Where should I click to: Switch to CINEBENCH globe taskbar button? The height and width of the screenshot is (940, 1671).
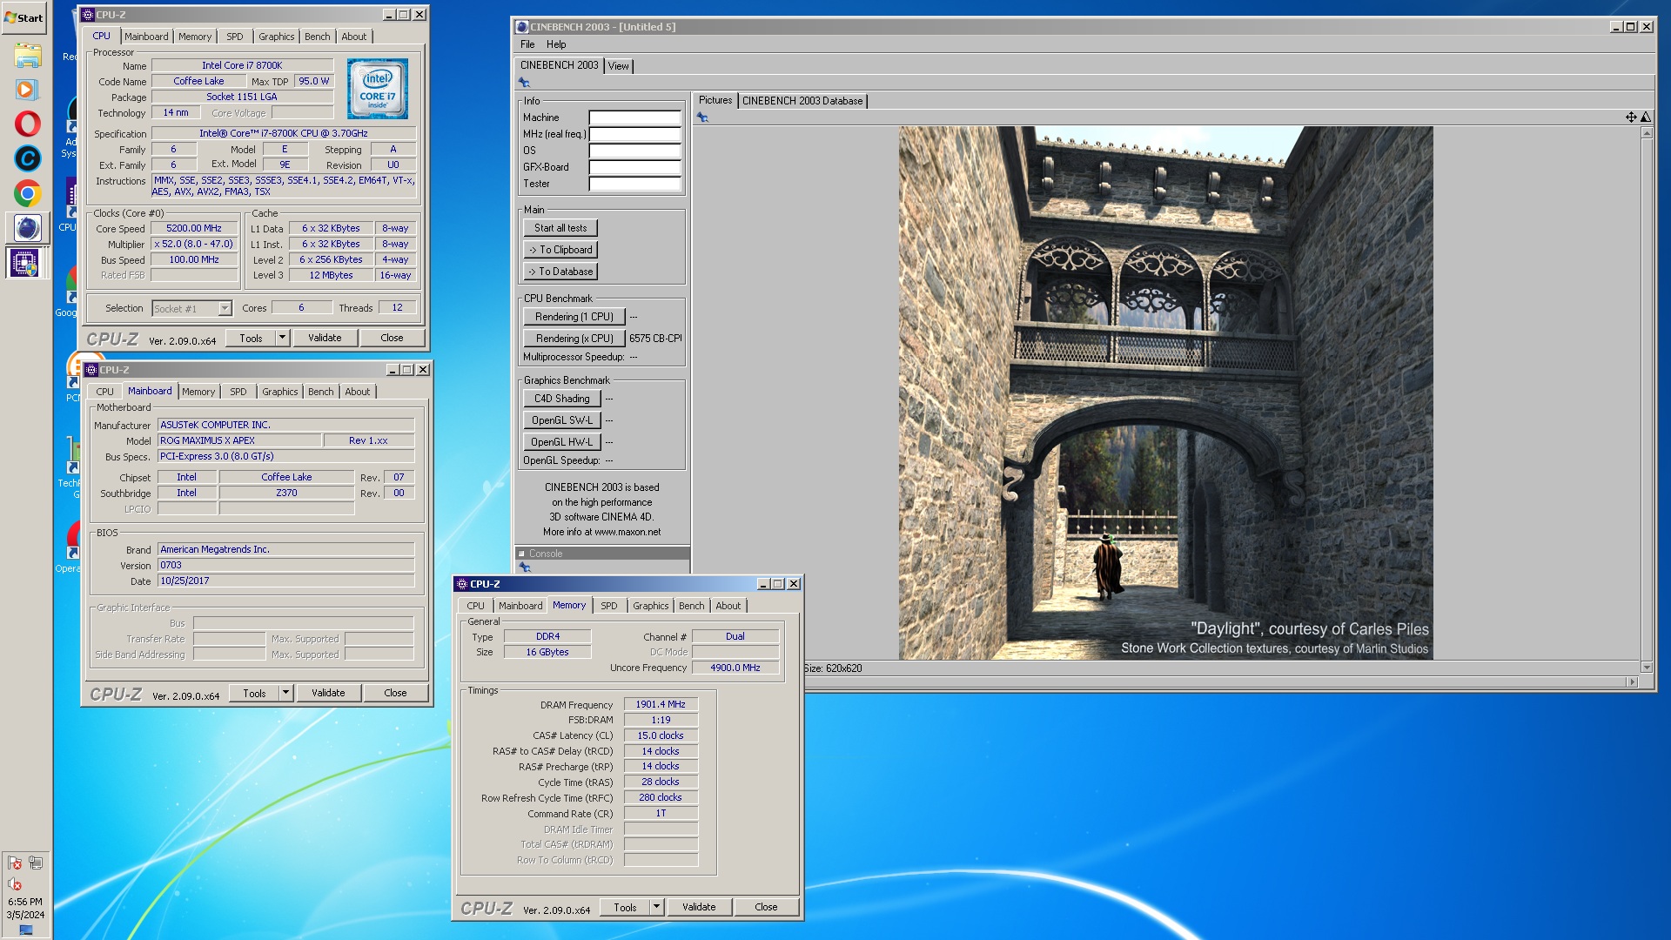[x=27, y=228]
